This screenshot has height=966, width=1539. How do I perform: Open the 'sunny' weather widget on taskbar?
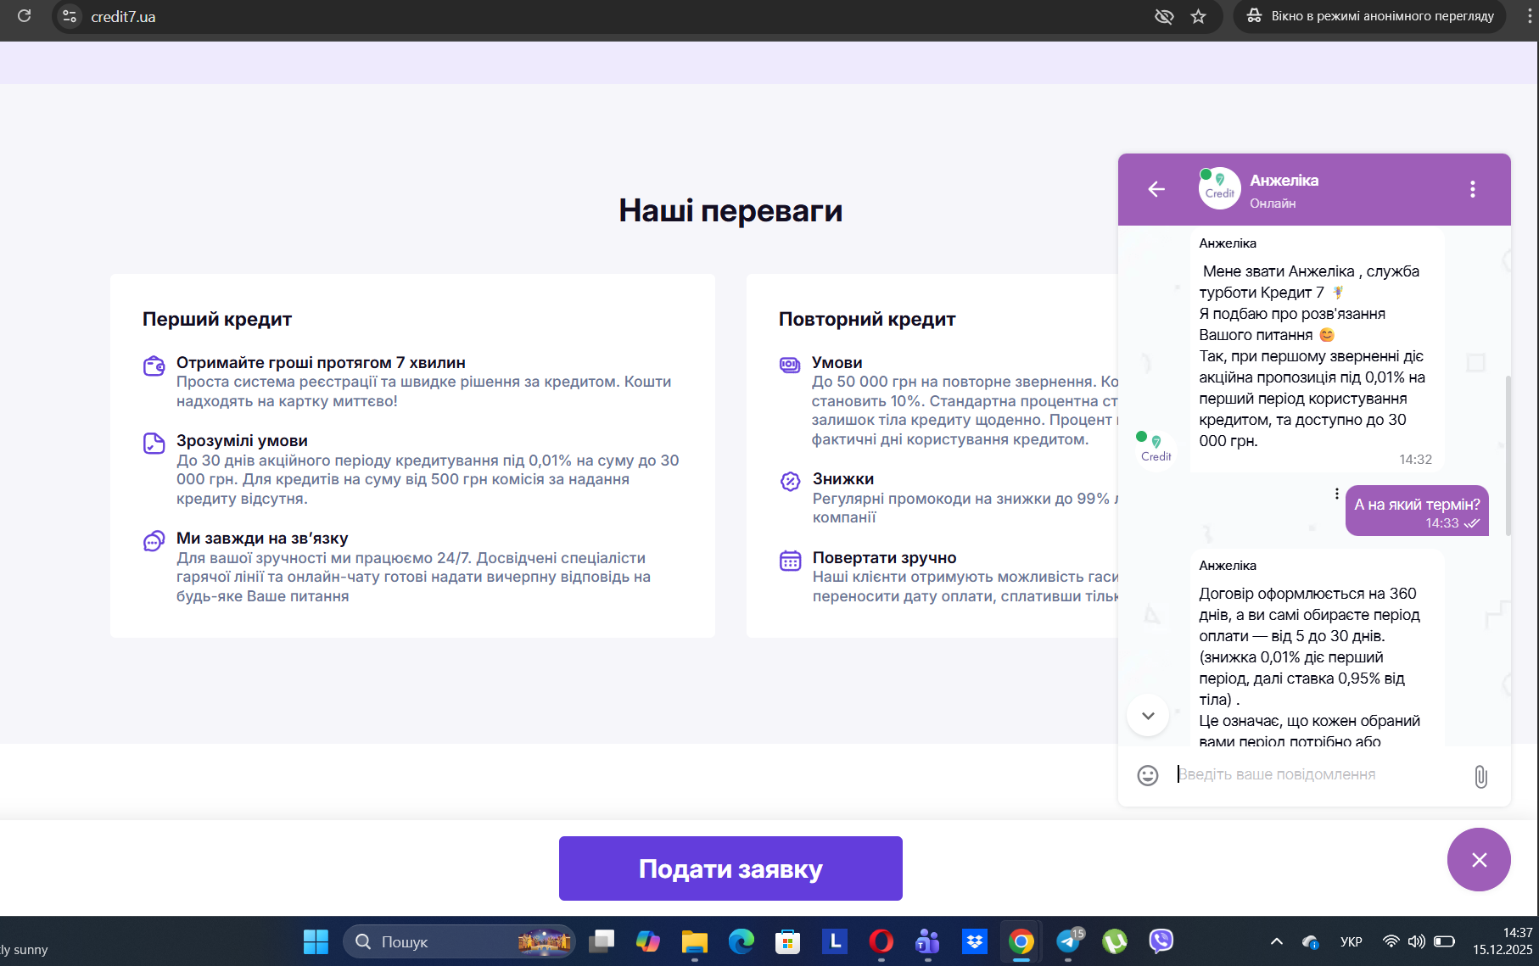coord(25,950)
